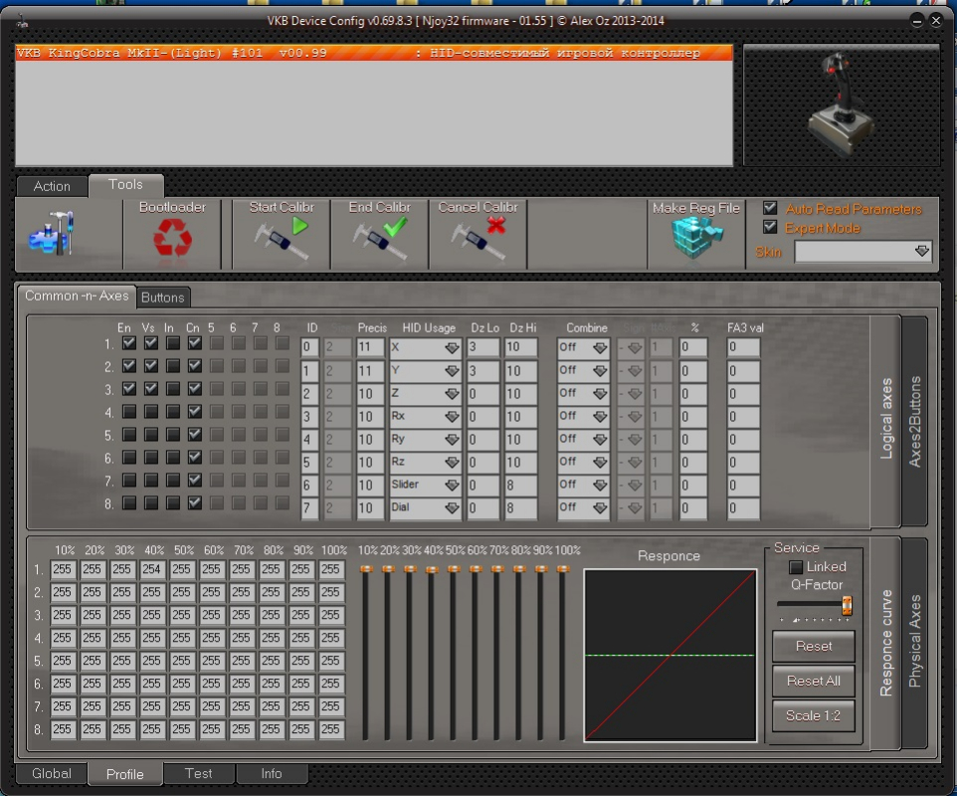
Task: Open Combine dropdown for axis 8
Action: [x=583, y=507]
